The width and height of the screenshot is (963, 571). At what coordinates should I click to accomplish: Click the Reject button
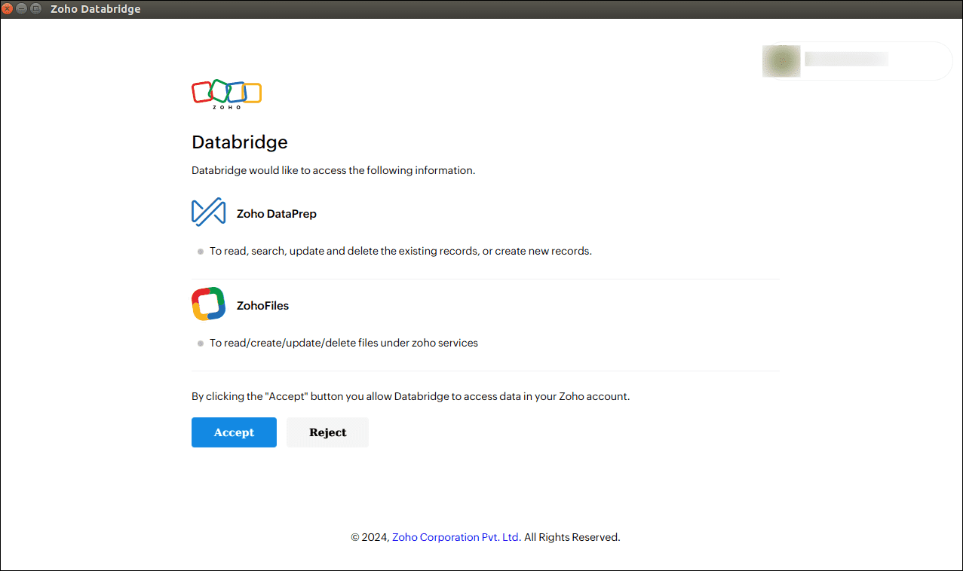[327, 432]
